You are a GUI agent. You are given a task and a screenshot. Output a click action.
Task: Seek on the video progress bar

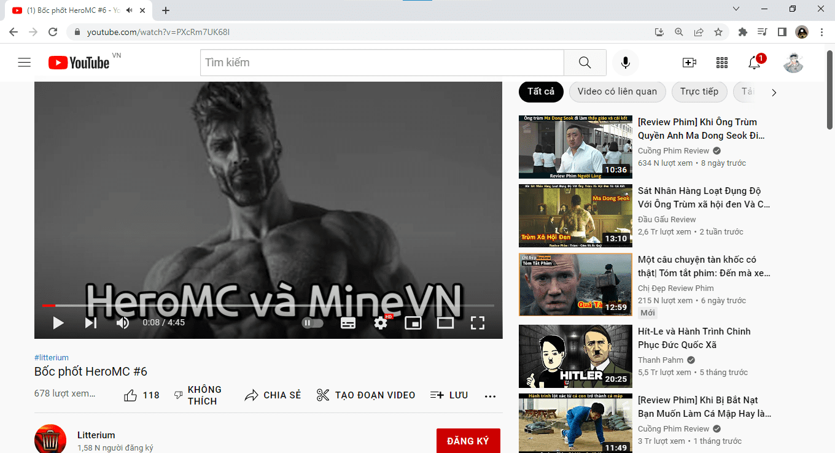(268, 305)
